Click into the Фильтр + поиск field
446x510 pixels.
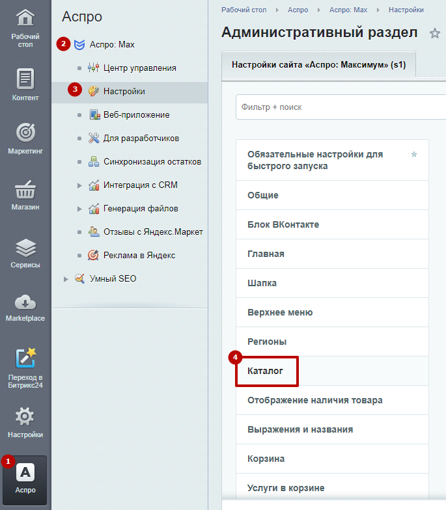click(341, 107)
